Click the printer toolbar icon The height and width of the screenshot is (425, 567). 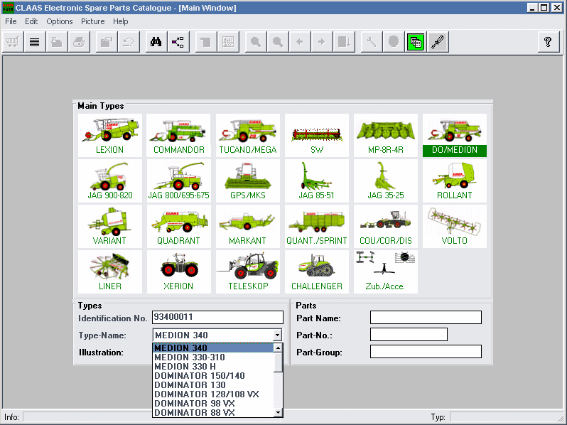[79, 42]
